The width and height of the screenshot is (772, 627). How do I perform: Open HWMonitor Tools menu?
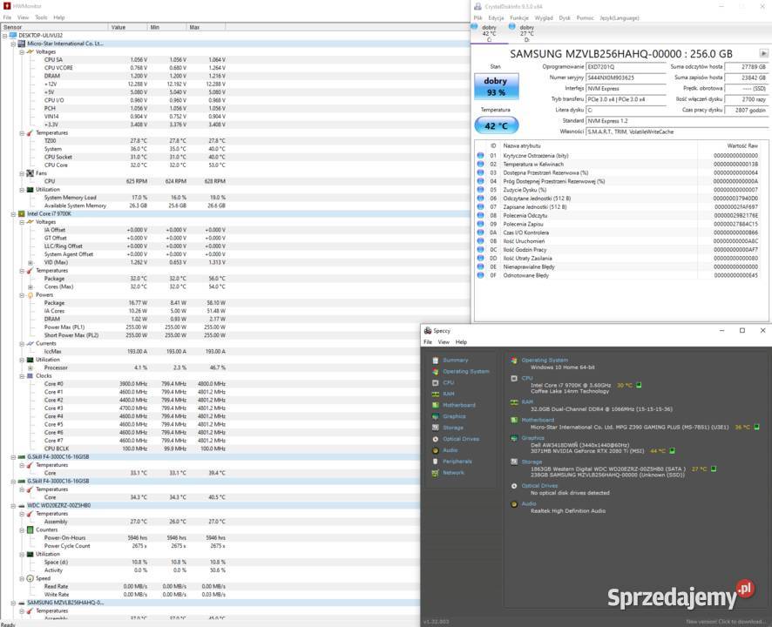(x=41, y=17)
